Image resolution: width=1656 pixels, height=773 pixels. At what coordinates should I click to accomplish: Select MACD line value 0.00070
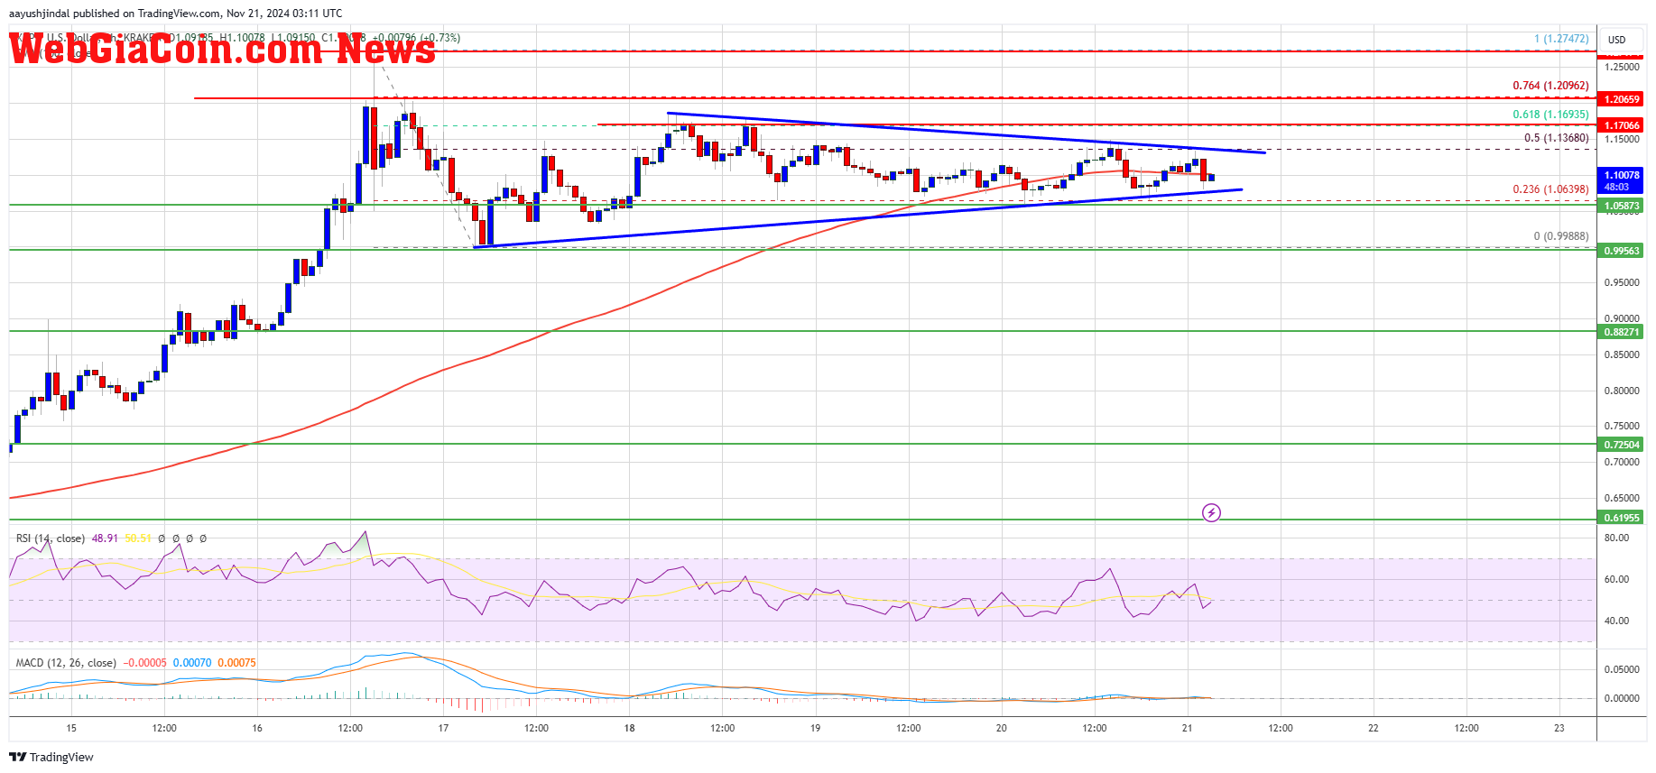pyautogui.click(x=192, y=663)
